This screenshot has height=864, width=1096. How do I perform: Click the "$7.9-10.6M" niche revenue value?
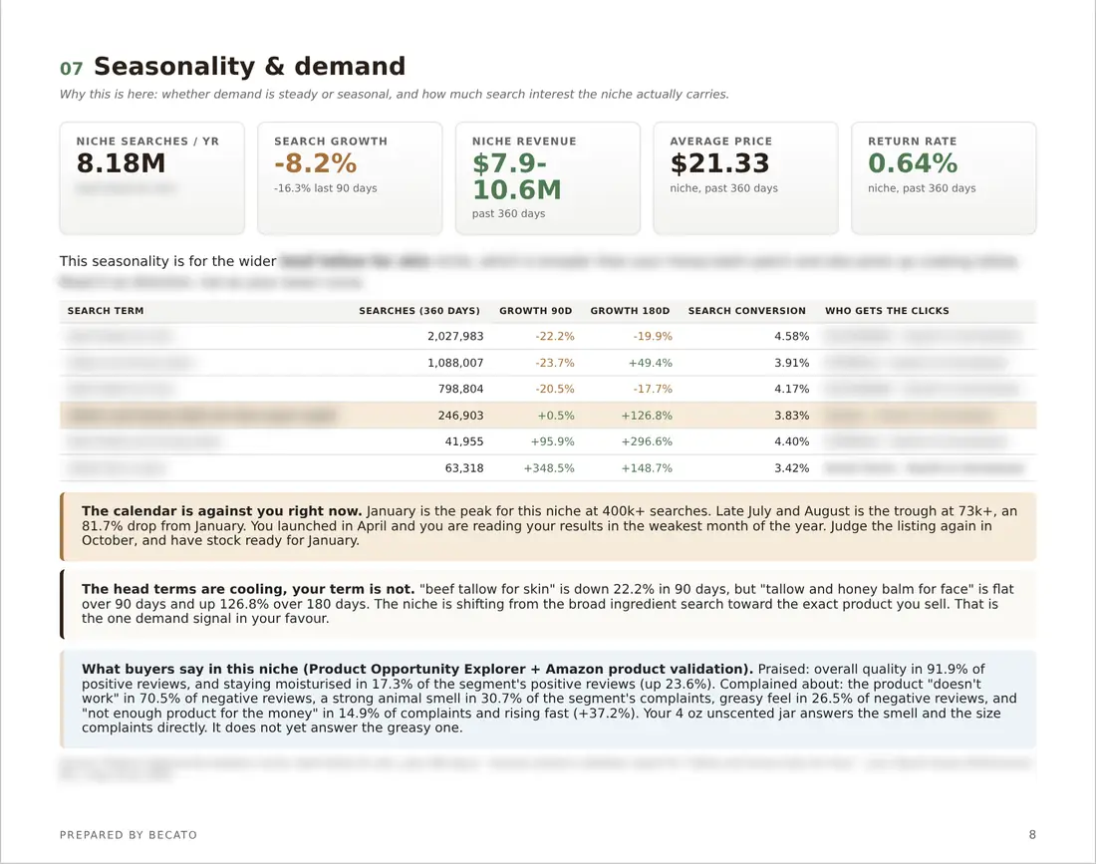point(516,176)
